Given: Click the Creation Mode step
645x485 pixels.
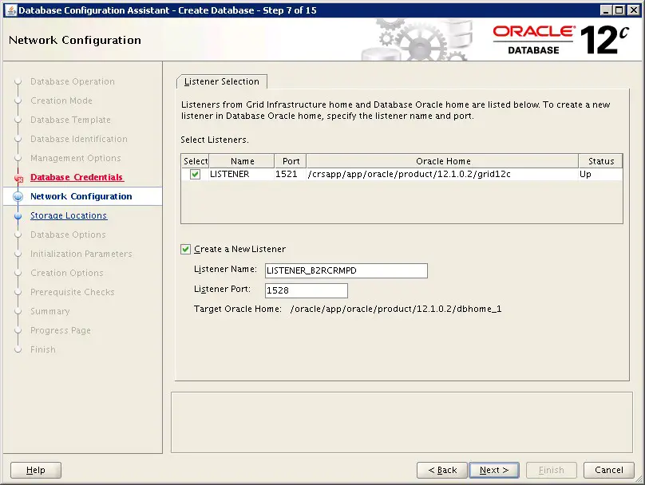Looking at the screenshot, I should (x=61, y=101).
